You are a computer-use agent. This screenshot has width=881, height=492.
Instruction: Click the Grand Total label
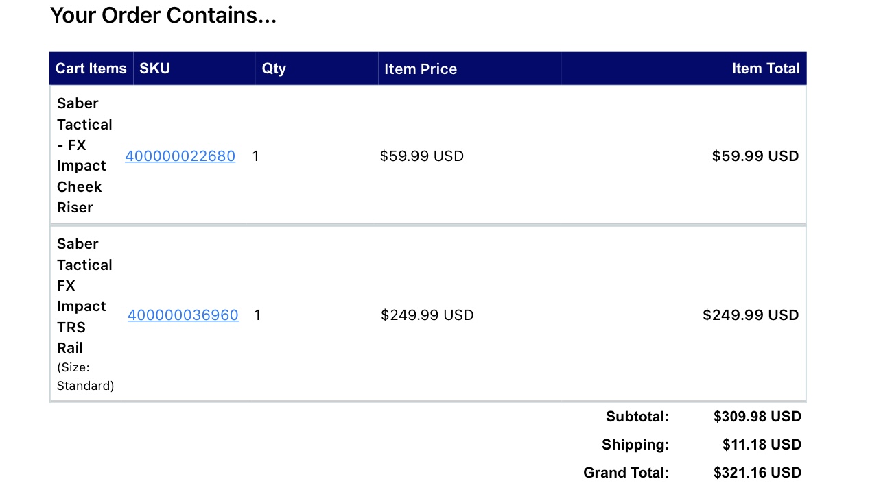coord(626,473)
